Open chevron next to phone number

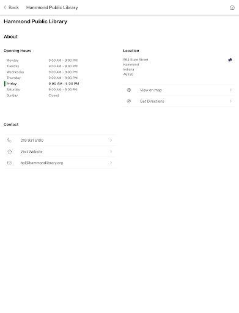(111, 140)
